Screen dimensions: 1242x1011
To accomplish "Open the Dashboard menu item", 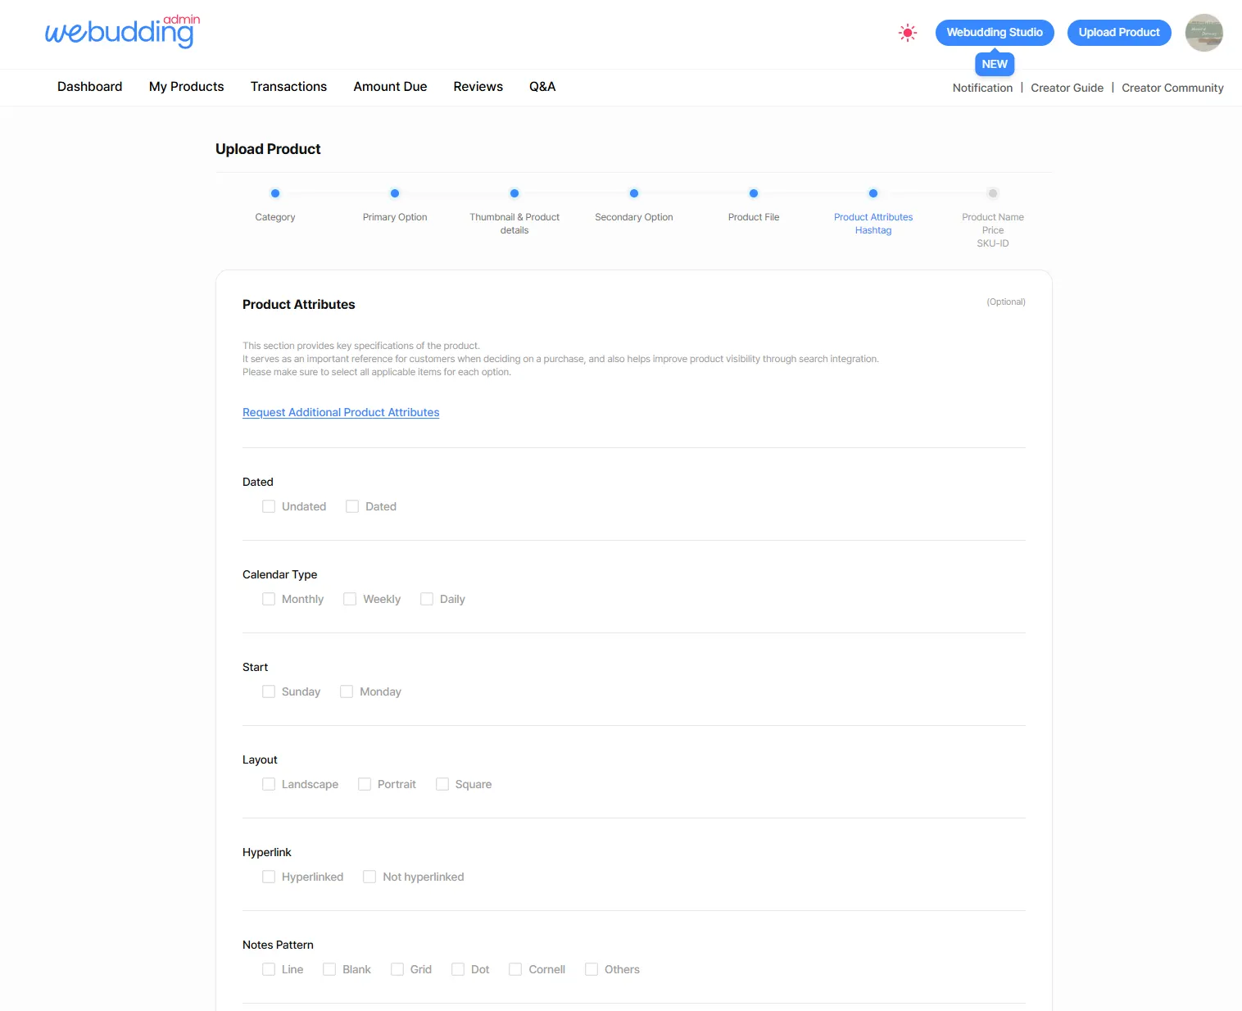I will pyautogui.click(x=90, y=87).
